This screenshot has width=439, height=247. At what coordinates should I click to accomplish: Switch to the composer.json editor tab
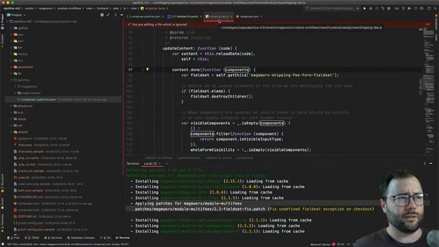(x=249, y=16)
